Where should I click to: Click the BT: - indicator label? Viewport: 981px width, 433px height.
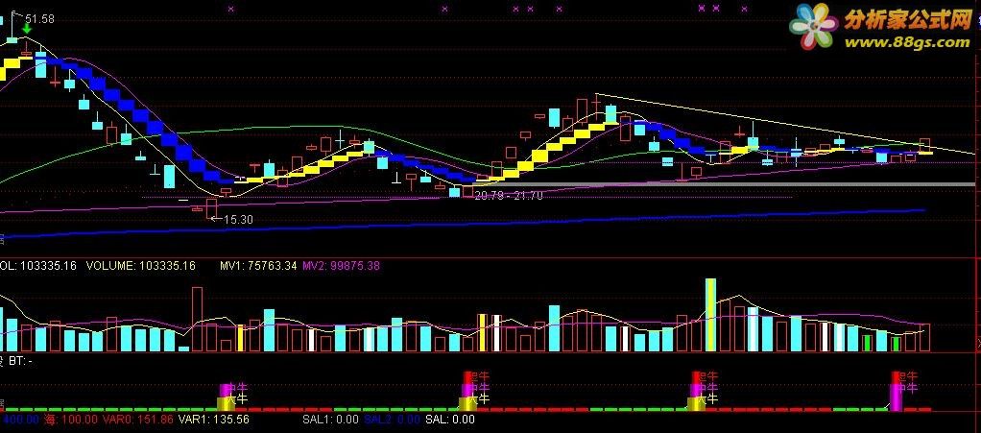click(20, 362)
